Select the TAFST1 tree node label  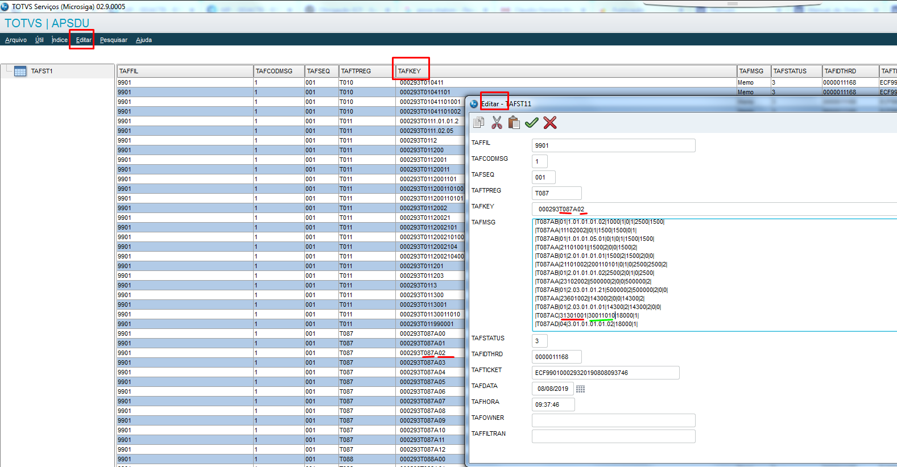click(x=42, y=71)
